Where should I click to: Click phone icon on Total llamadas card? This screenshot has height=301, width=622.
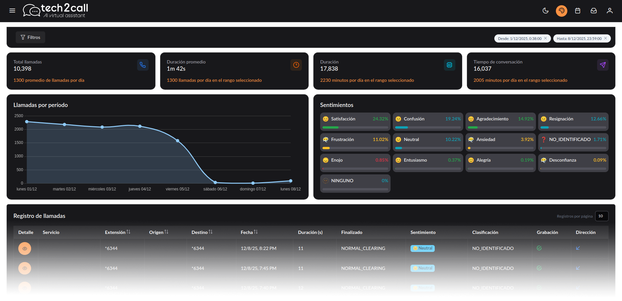coord(143,65)
